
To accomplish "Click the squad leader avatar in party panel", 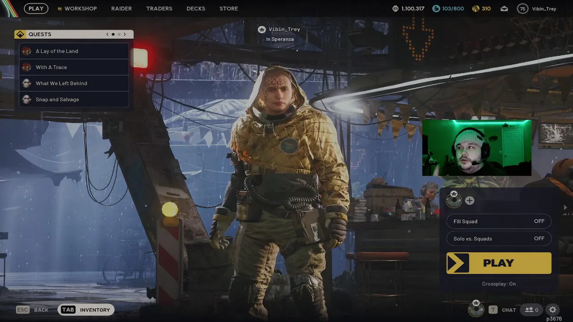I will point(454,200).
